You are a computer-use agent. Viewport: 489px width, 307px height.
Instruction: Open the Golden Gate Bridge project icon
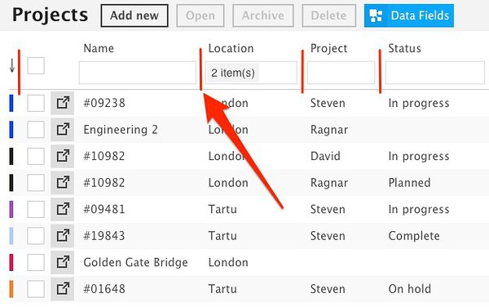tap(63, 262)
